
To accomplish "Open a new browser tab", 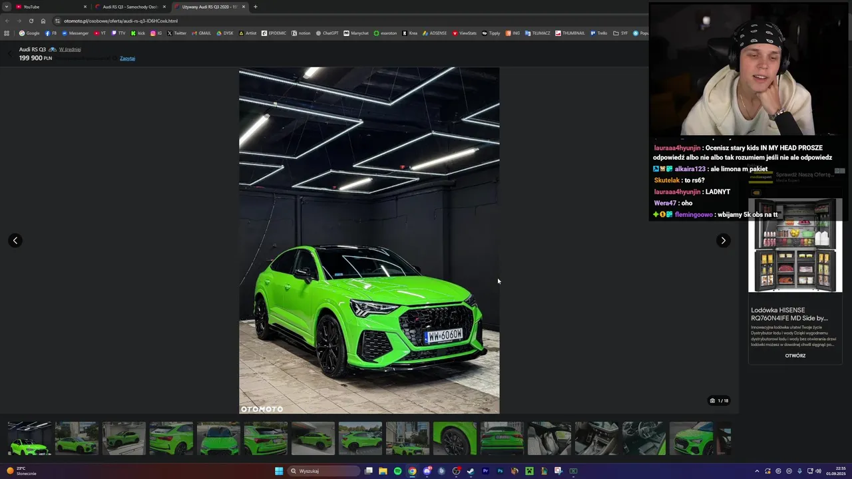I will [256, 7].
